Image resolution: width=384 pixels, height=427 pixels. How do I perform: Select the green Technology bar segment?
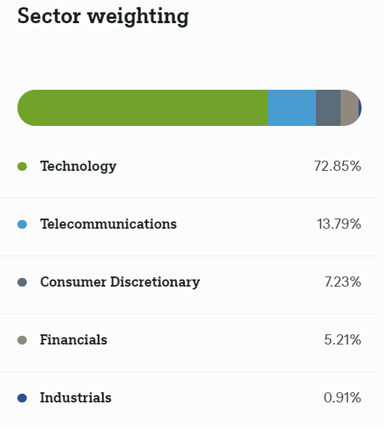(143, 108)
